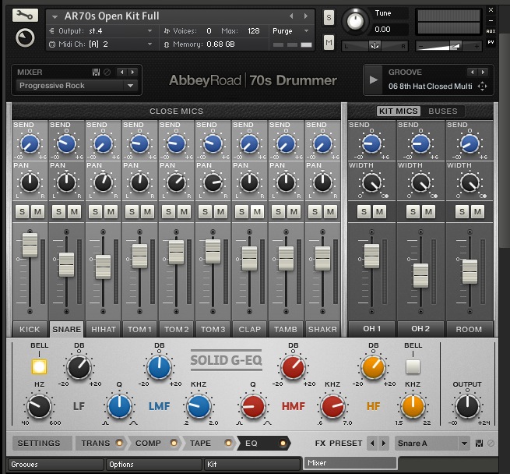Step to the next FX preset
Viewport: 510px width, 474px height.
tap(384, 443)
